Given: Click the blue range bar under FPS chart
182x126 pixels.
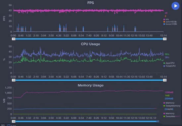Looking at the screenshot, I should coord(89,39).
